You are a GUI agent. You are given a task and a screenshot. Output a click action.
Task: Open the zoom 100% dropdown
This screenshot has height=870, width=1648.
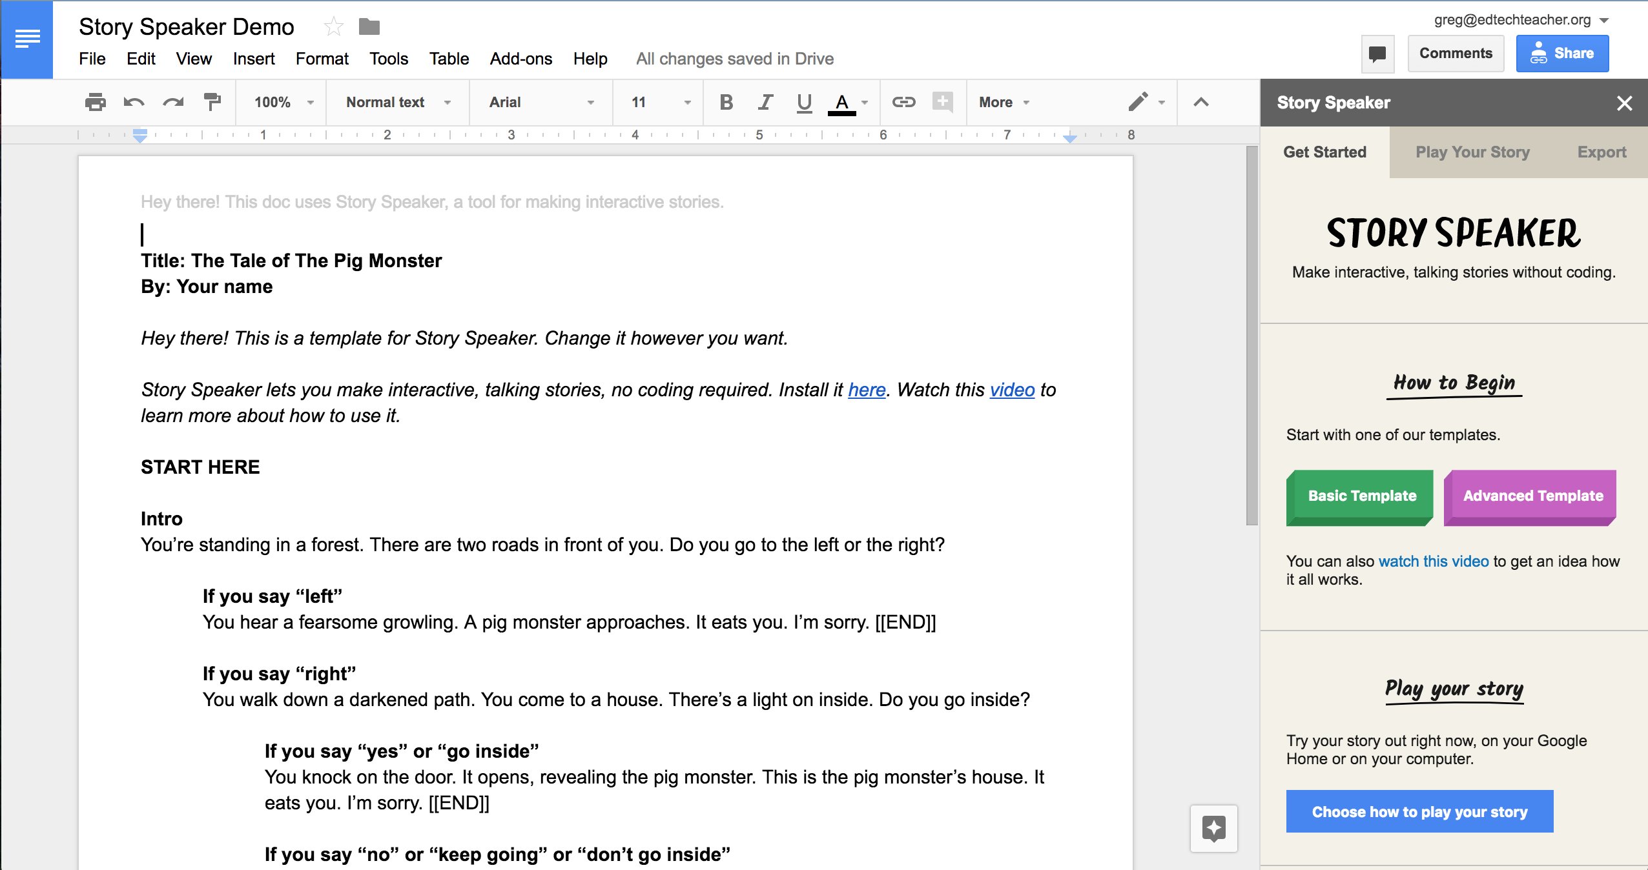pyautogui.click(x=283, y=102)
